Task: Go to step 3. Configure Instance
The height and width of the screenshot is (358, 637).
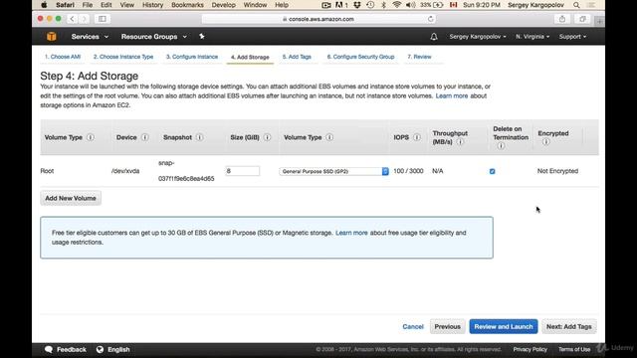Action: pos(192,57)
